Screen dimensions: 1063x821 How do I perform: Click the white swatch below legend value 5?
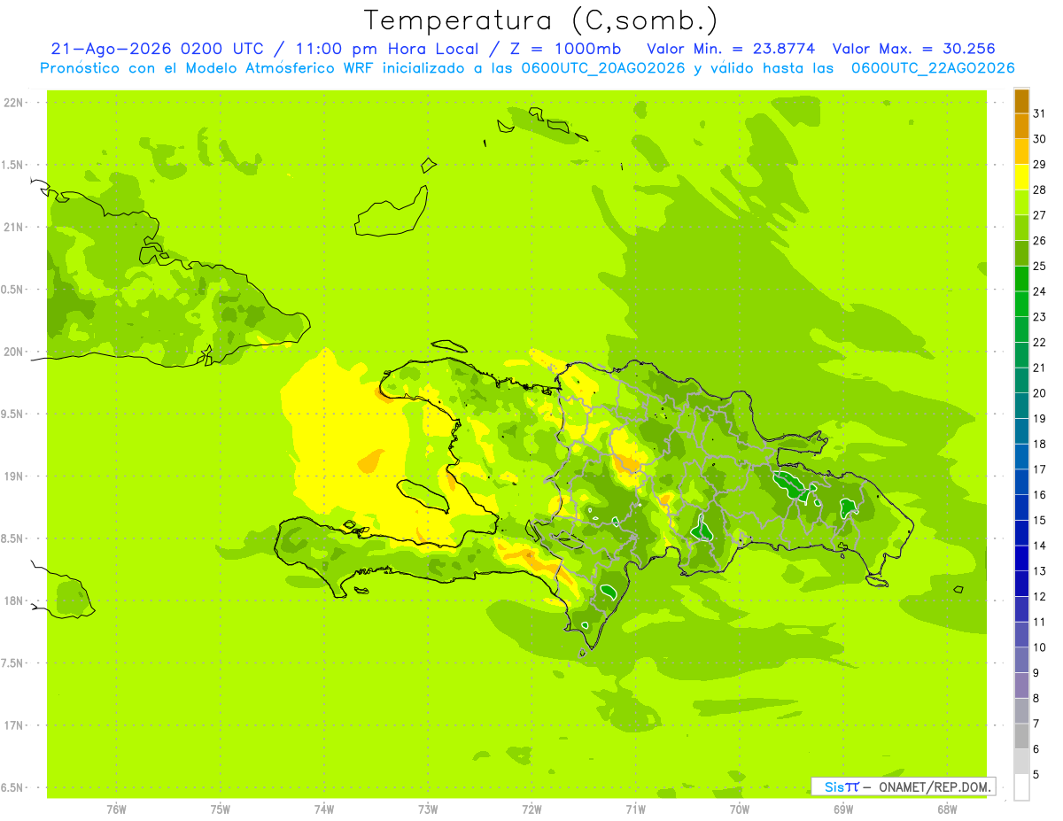pos(1021,786)
